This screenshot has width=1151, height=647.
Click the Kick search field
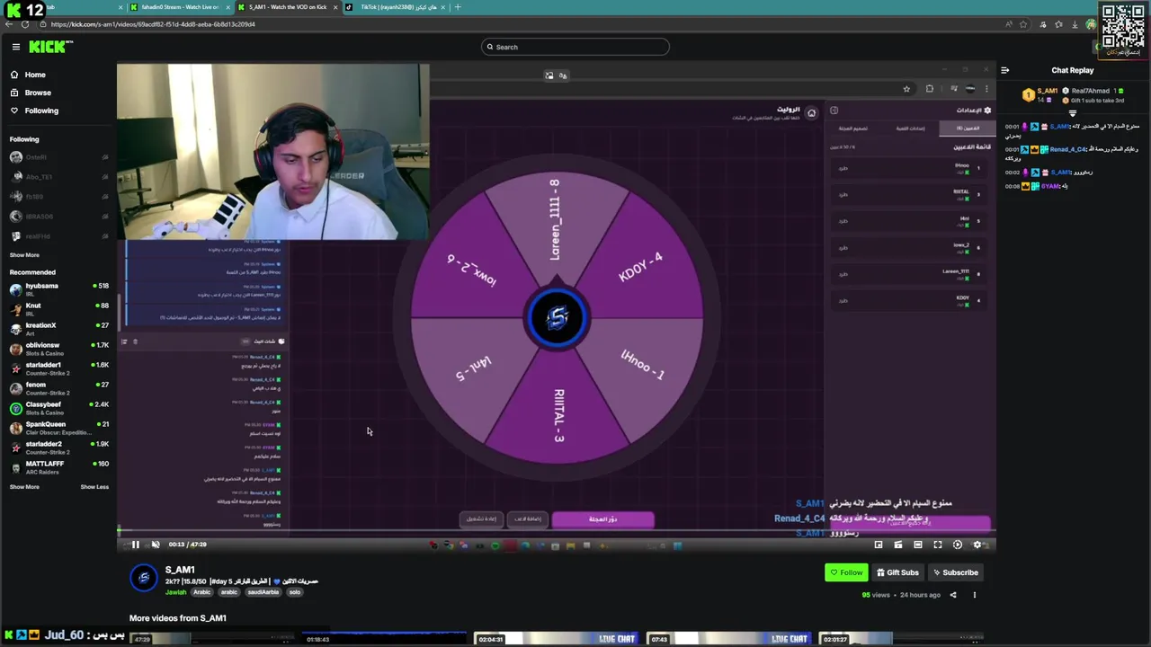(575, 47)
